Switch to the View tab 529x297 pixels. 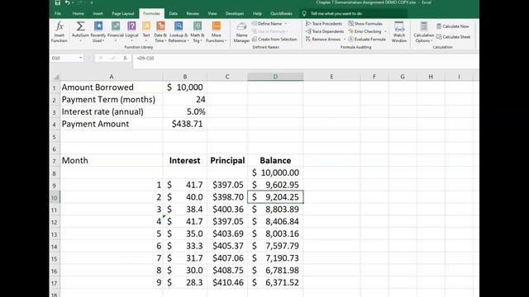pyautogui.click(x=212, y=13)
